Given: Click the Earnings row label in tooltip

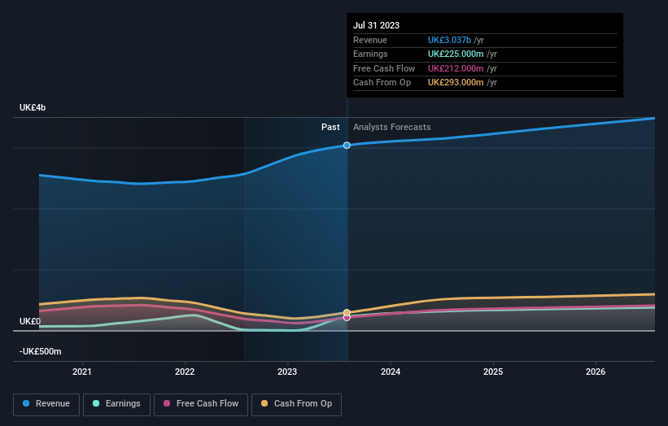Looking at the screenshot, I should click(370, 54).
